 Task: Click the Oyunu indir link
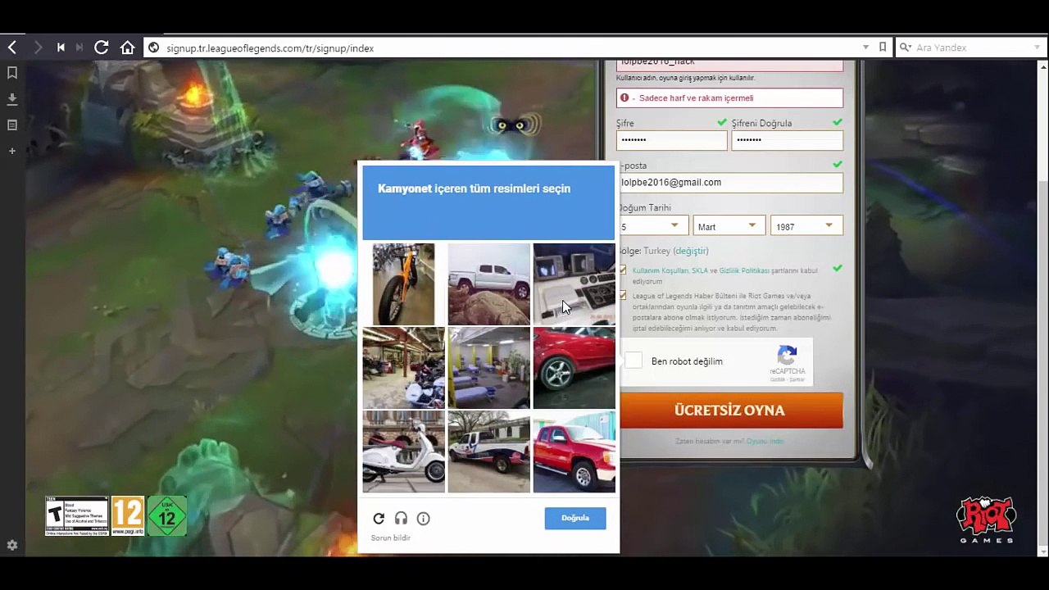[765, 441]
